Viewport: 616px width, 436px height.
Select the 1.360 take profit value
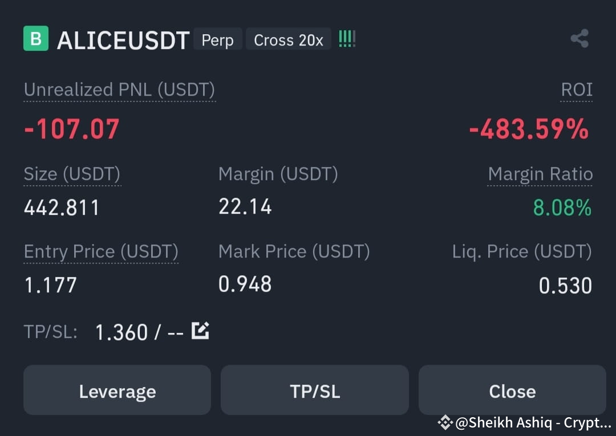click(122, 332)
